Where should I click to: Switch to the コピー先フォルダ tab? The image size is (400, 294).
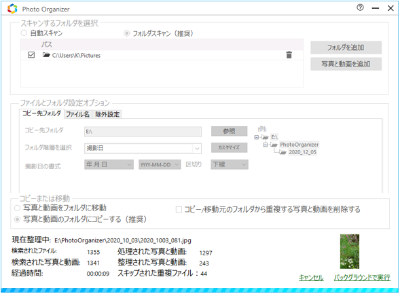tap(41, 113)
